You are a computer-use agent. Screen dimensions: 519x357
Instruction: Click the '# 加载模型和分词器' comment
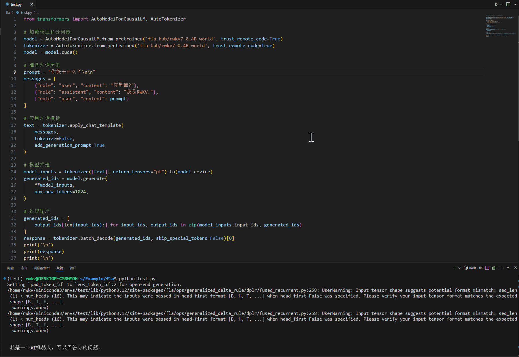pyautogui.click(x=47, y=32)
